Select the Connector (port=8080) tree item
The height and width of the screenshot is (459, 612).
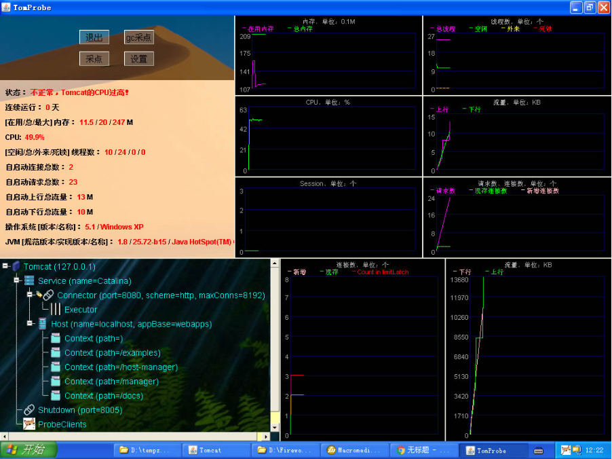click(161, 295)
